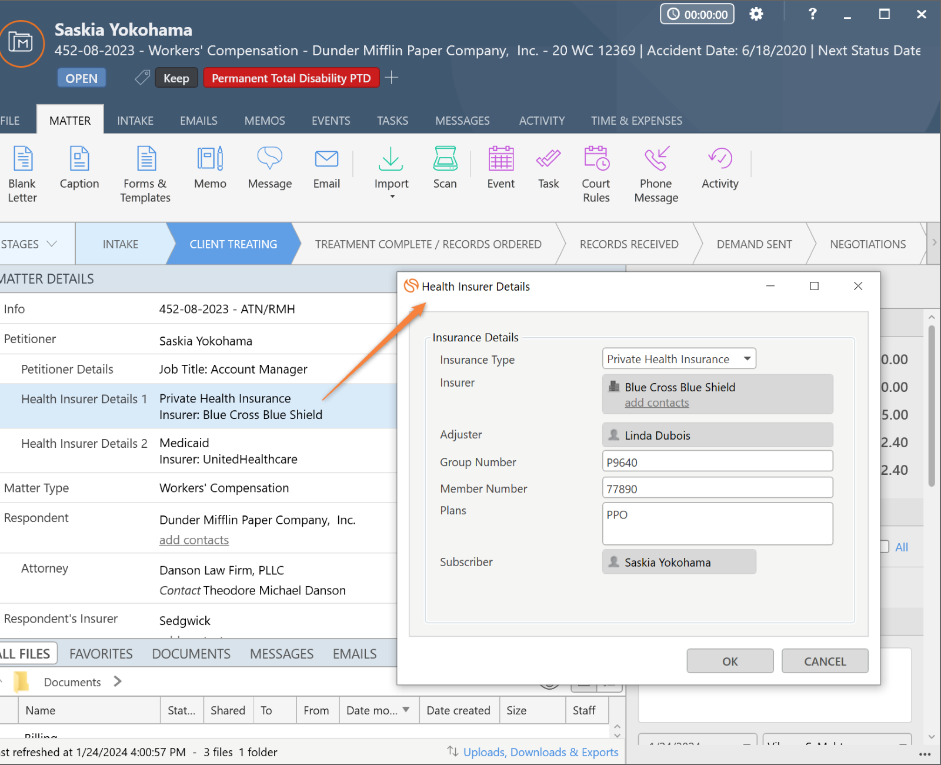The image size is (941, 765).
Task: Select TREATMENT COMPLETE / RECORDS ORDERED stage
Action: 428,244
